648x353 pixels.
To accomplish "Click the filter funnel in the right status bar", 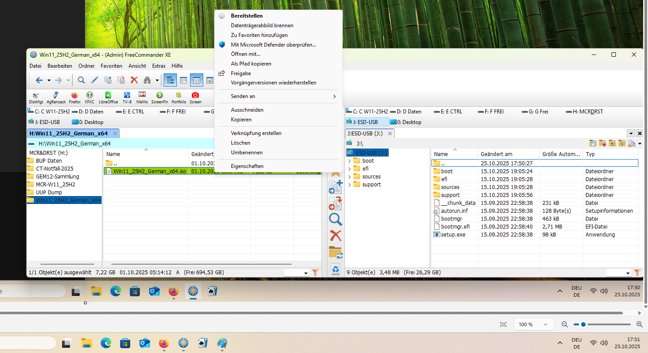I will click(x=637, y=273).
